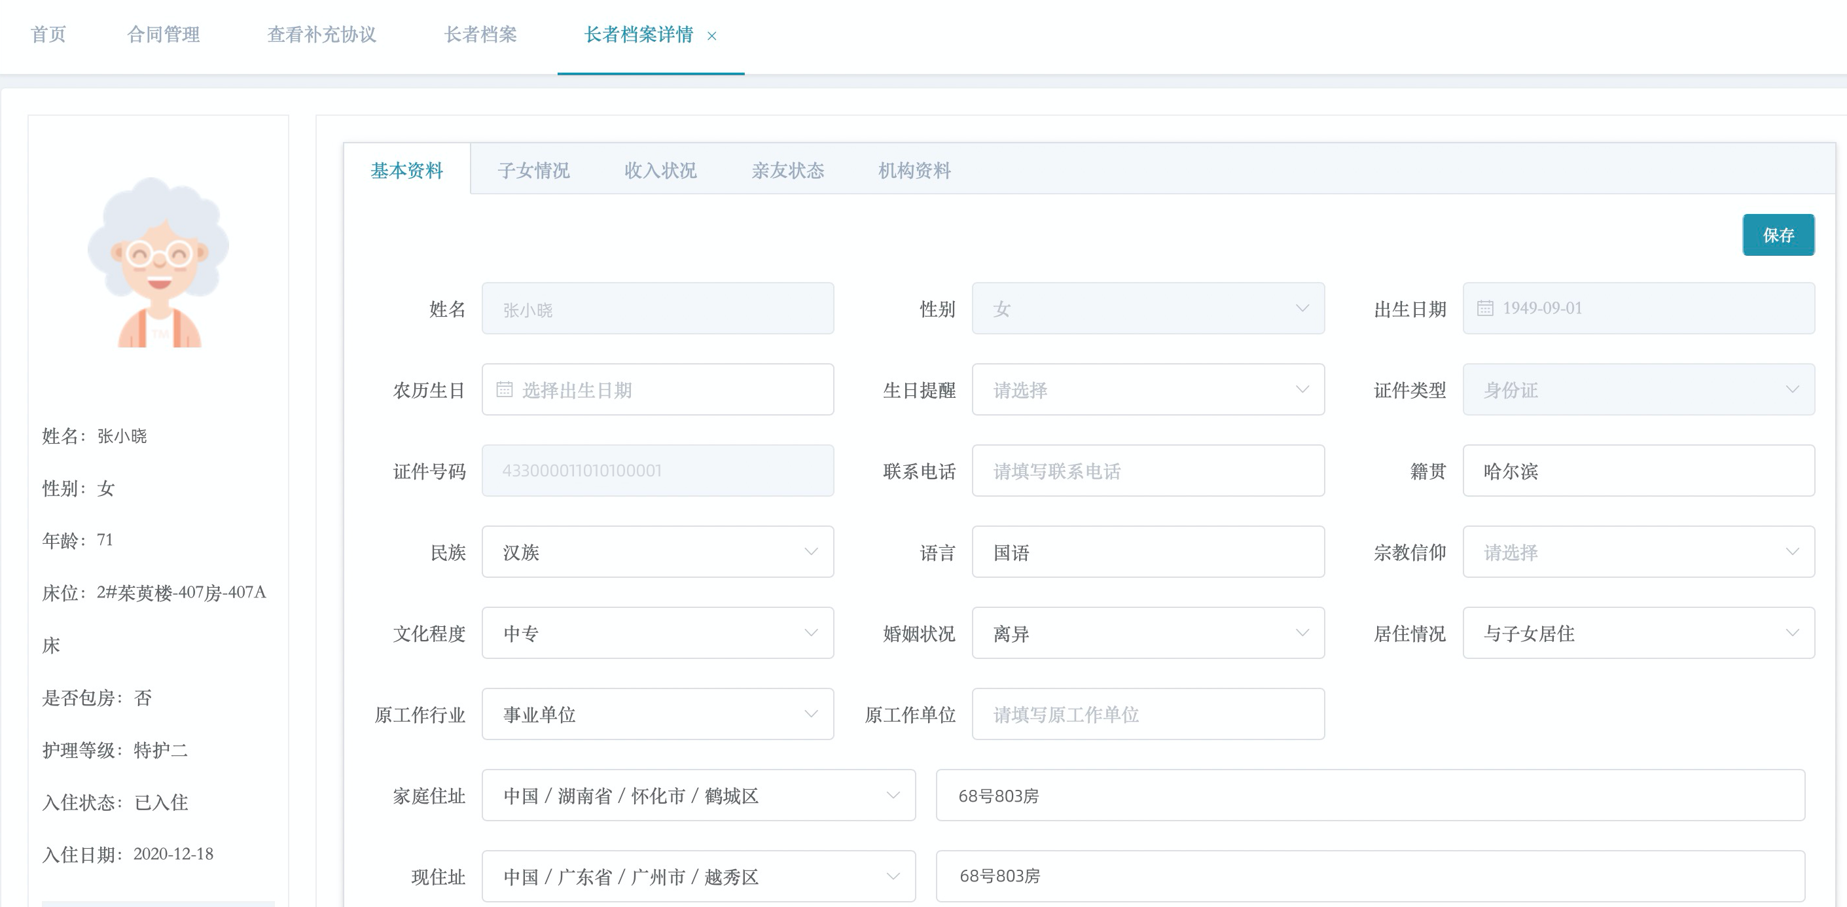Switch to 查看补充协议 tab
The height and width of the screenshot is (907, 1847).
(x=322, y=35)
